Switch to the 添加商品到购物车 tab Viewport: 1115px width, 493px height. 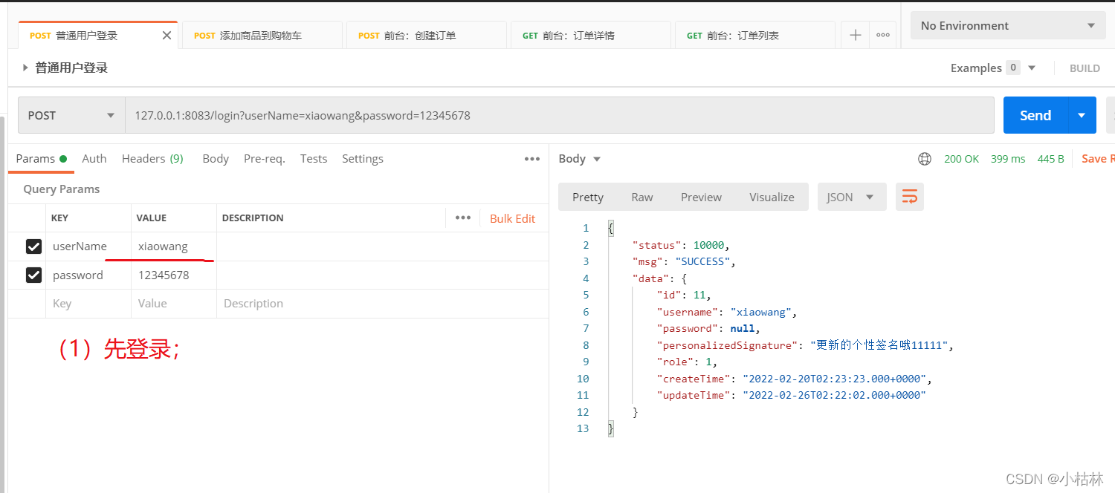point(261,35)
